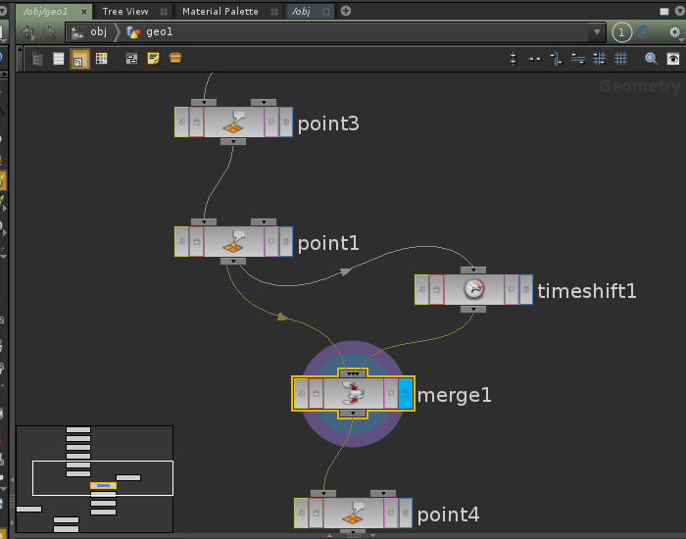
Task: Switch to list view mode icon
Action: pos(59,59)
